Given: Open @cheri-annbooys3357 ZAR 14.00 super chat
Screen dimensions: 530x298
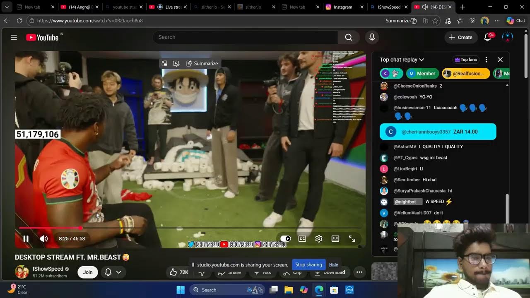Looking at the screenshot, I should [x=438, y=132].
